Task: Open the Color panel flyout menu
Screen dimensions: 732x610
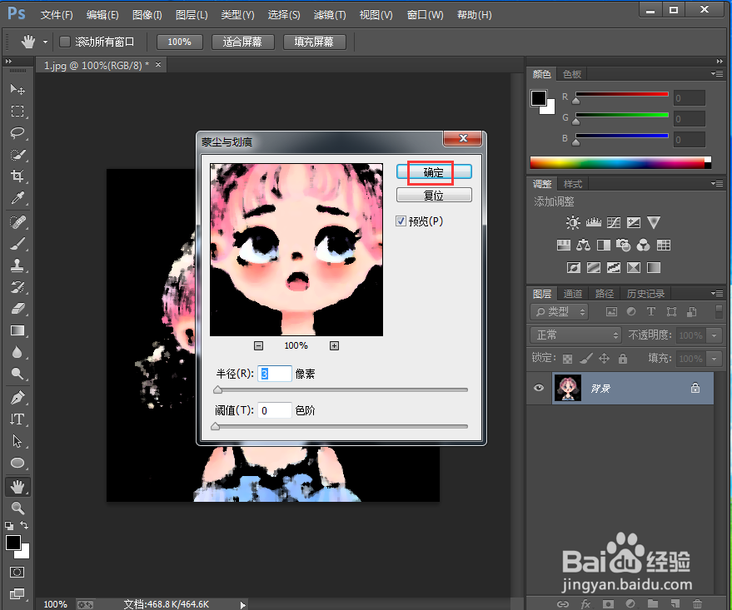Action: 717,74
